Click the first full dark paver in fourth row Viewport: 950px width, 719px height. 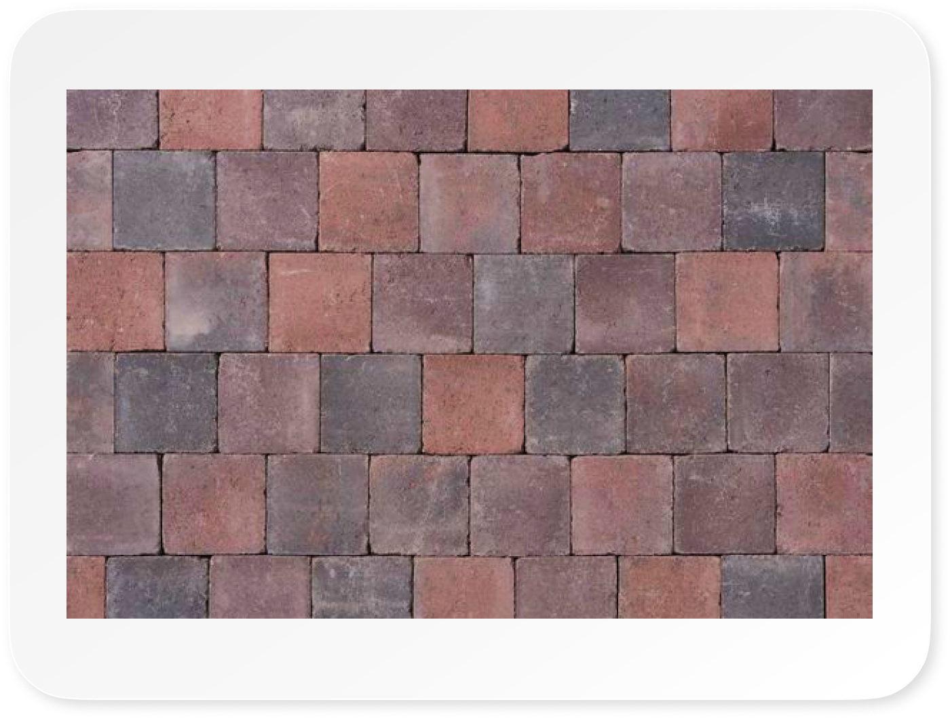coord(166,403)
